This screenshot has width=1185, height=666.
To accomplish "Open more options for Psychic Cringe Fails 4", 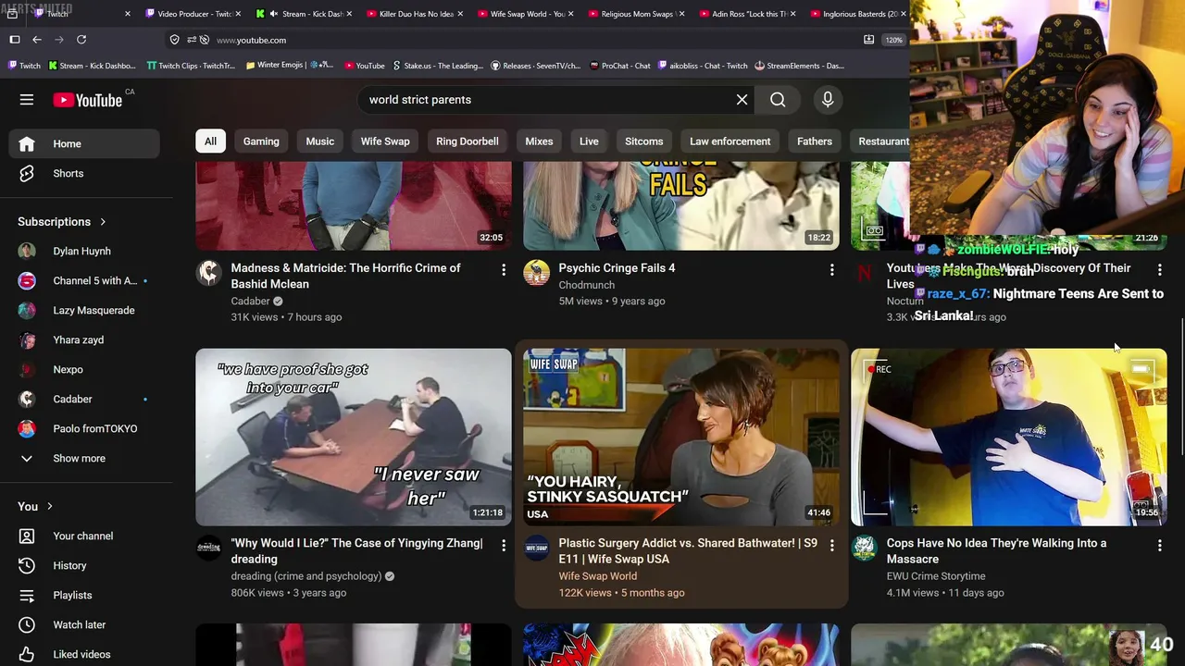I will 831,269.
